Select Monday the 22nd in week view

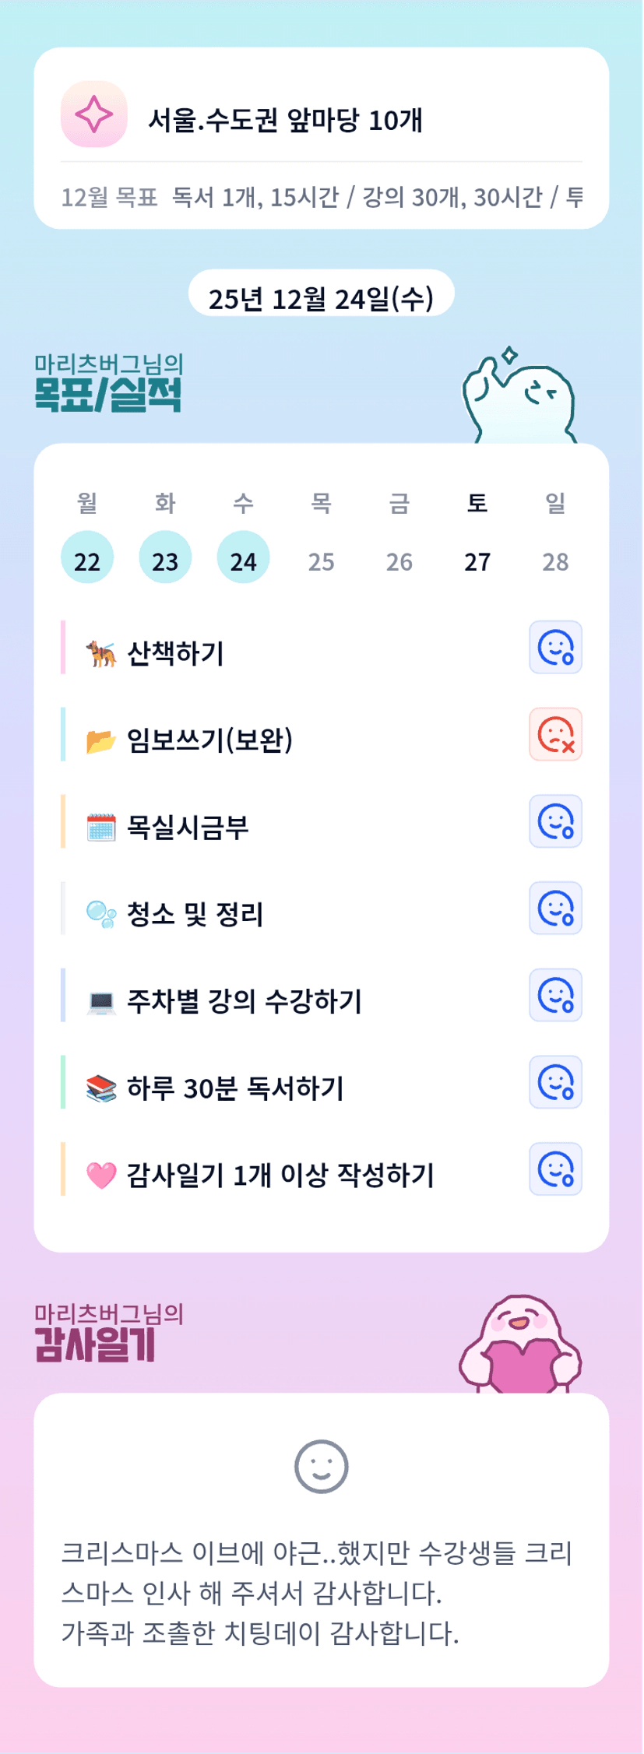pos(87,558)
